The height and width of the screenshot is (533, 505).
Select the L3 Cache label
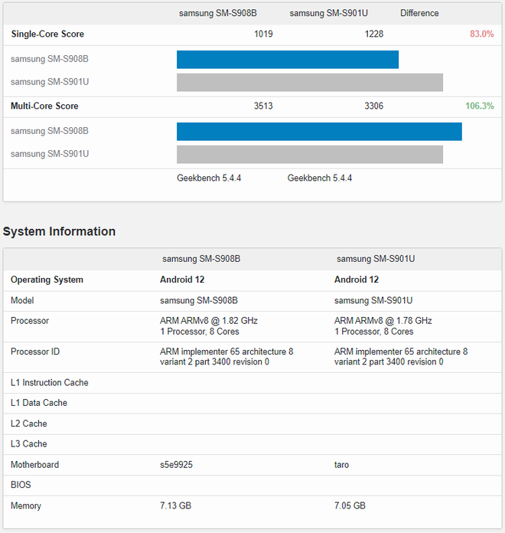(29, 444)
